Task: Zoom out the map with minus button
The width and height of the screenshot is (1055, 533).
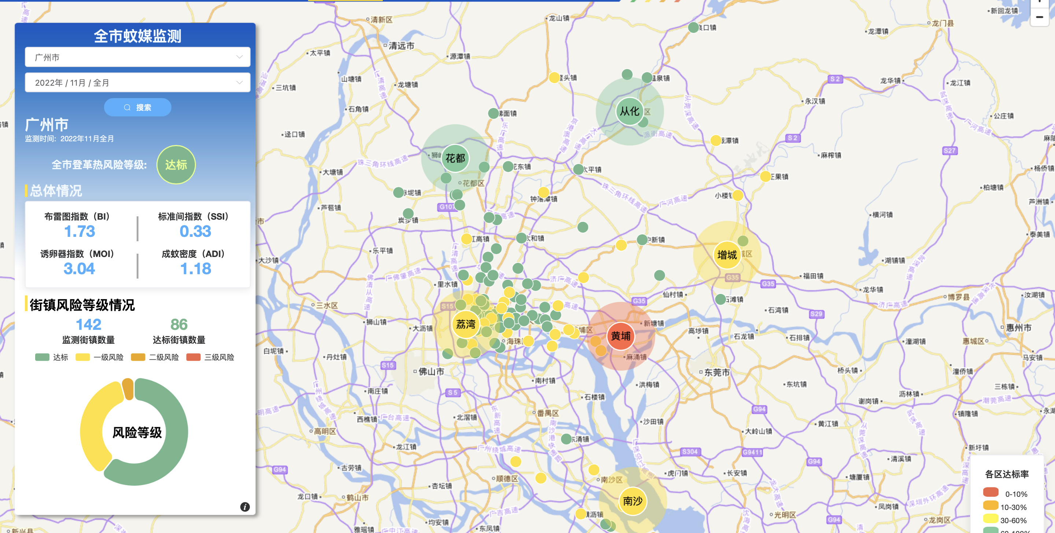Action: (x=1040, y=17)
